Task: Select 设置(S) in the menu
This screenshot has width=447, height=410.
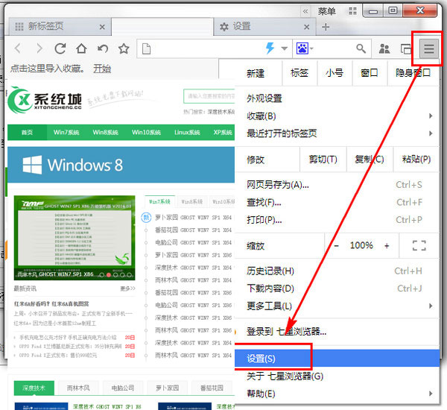Action: (x=337, y=359)
